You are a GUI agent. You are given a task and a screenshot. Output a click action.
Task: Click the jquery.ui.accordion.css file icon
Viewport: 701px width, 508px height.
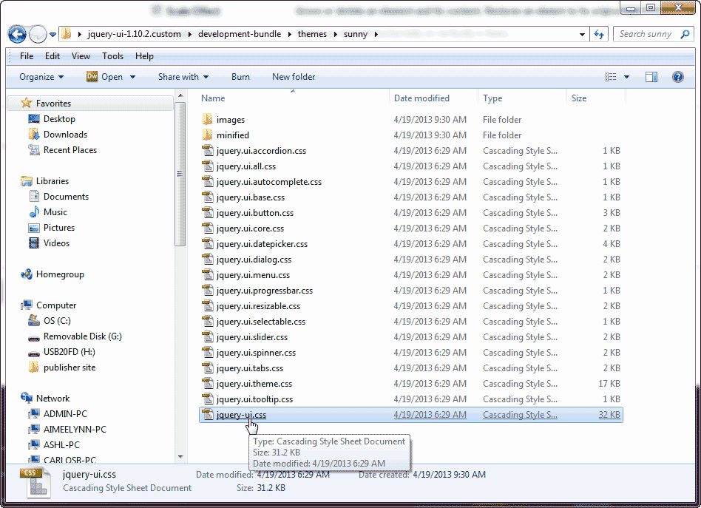tap(208, 151)
